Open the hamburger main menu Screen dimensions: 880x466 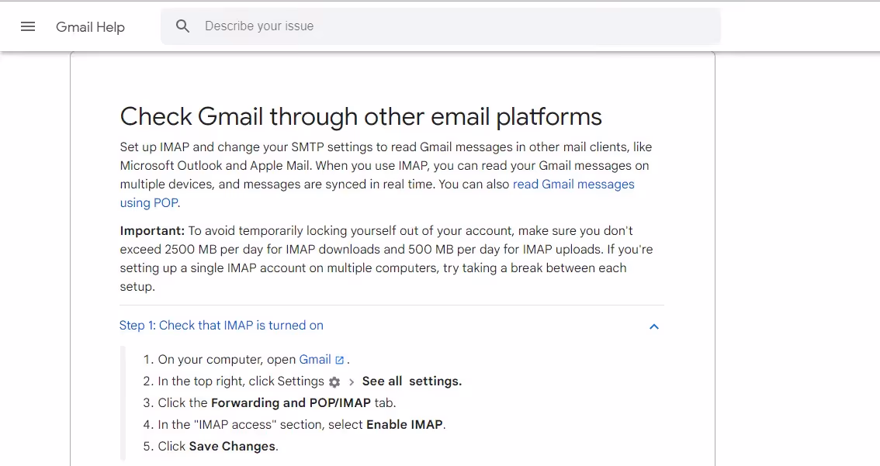(27, 26)
